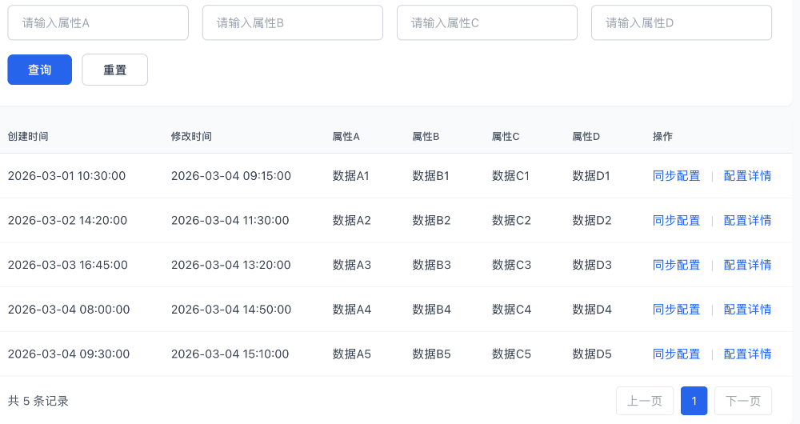Click the 数据D1 cell
This screenshot has height=424, width=800.
(x=591, y=175)
